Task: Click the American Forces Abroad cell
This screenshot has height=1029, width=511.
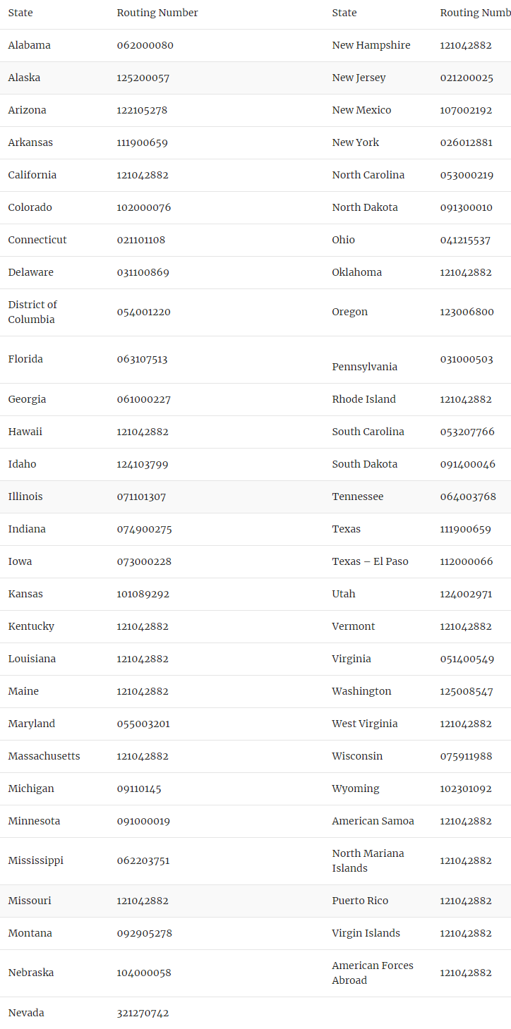Action: click(373, 973)
